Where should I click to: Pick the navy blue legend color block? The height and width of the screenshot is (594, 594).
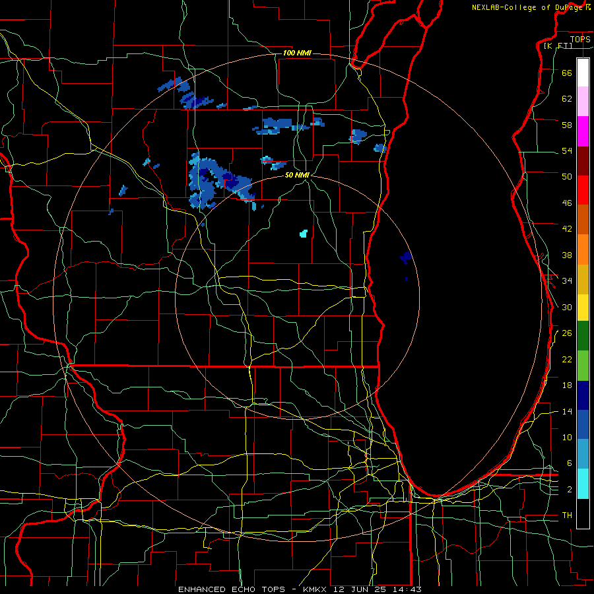[x=583, y=395]
